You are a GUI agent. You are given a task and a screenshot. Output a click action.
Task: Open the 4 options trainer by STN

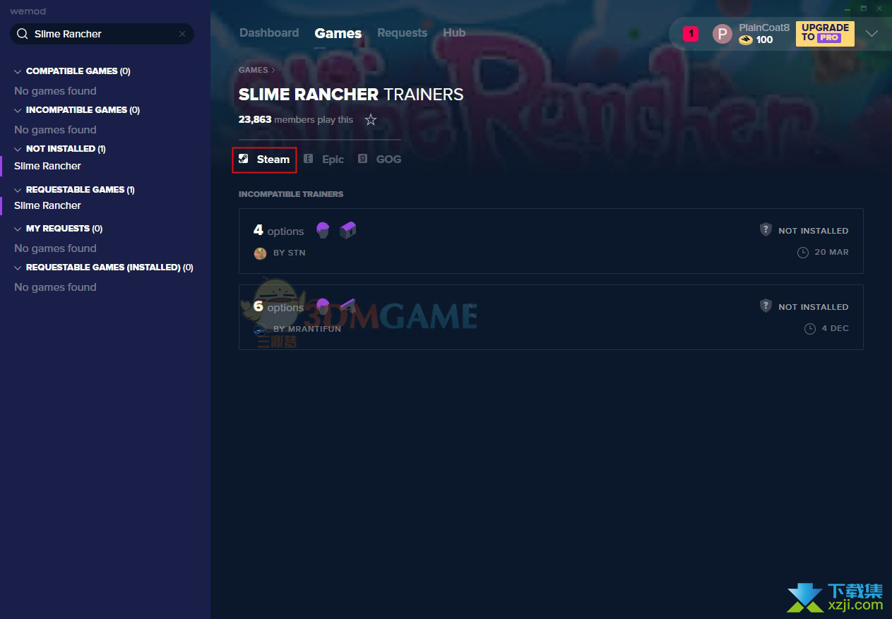[551, 241]
